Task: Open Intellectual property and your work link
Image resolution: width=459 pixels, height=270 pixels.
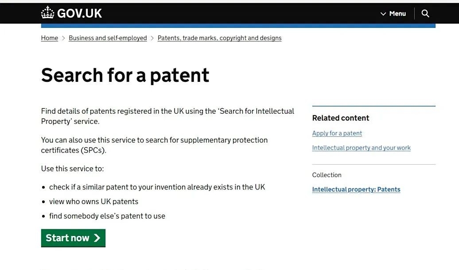Action: click(361, 148)
